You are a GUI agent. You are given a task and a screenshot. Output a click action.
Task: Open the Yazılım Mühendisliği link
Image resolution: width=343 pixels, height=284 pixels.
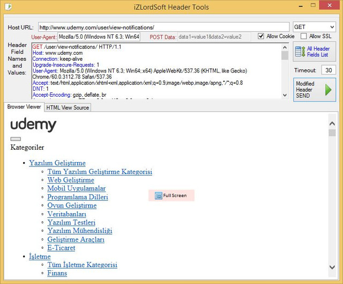click(x=80, y=231)
